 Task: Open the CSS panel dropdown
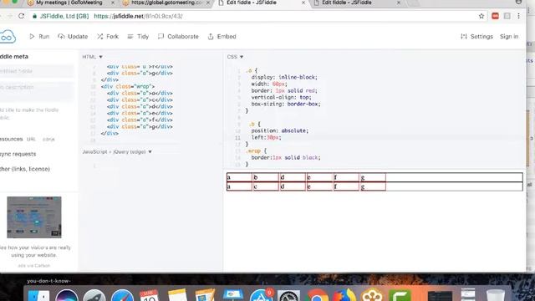(236, 57)
